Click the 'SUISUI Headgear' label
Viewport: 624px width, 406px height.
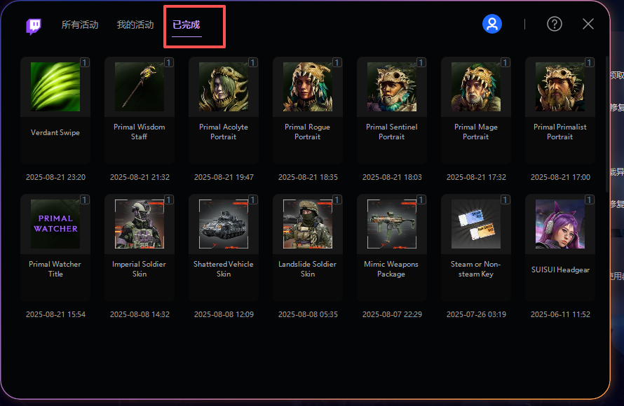(x=560, y=269)
